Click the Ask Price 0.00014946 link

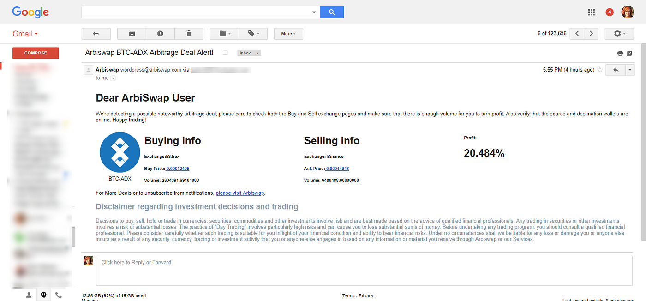[x=337, y=169]
